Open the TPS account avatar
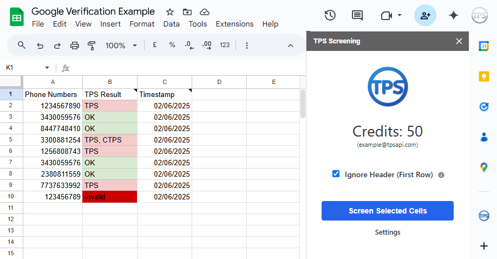 (x=479, y=15)
